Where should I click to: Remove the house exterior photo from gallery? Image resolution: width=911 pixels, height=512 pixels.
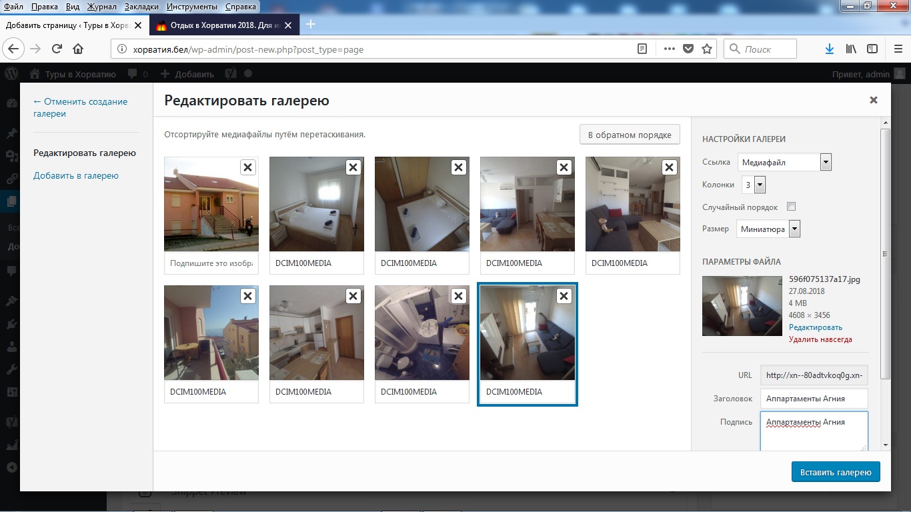pos(247,167)
